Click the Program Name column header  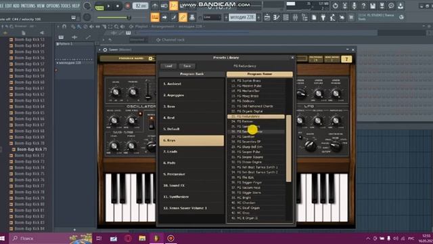coord(260,74)
